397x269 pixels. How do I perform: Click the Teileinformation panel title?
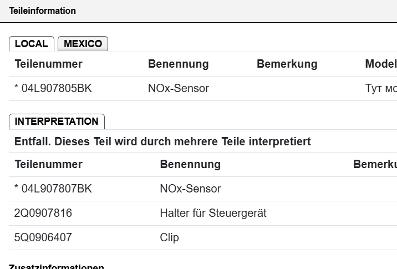(43, 11)
